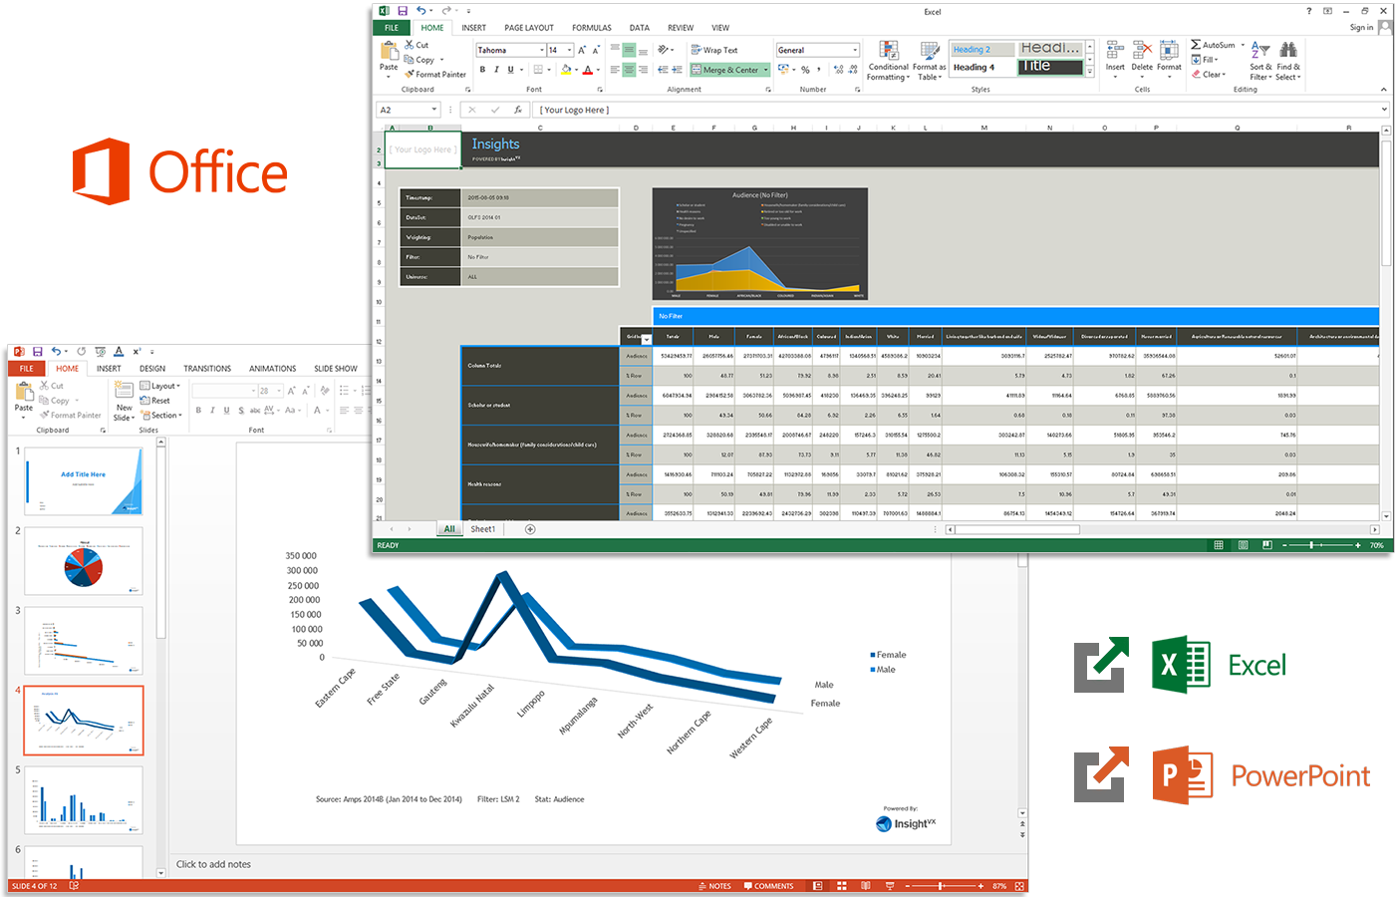Select the Title cell style
The width and height of the screenshot is (1395, 897).
(1050, 67)
